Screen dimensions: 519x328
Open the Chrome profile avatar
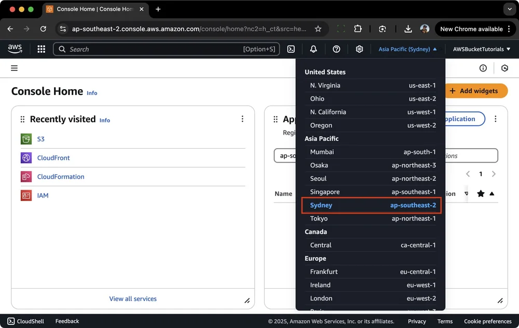pos(425,29)
